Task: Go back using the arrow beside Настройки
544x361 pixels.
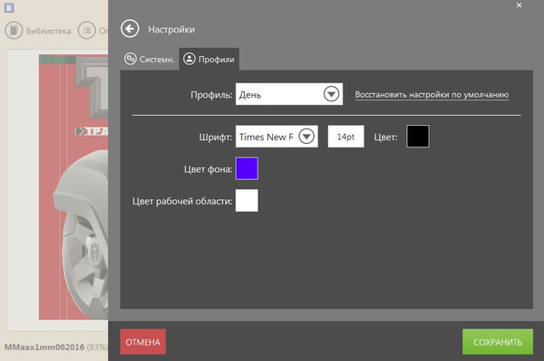Action: tap(130, 29)
